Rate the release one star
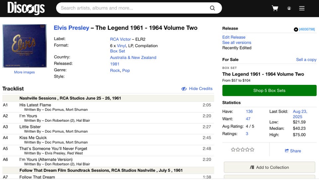 click(233, 150)
